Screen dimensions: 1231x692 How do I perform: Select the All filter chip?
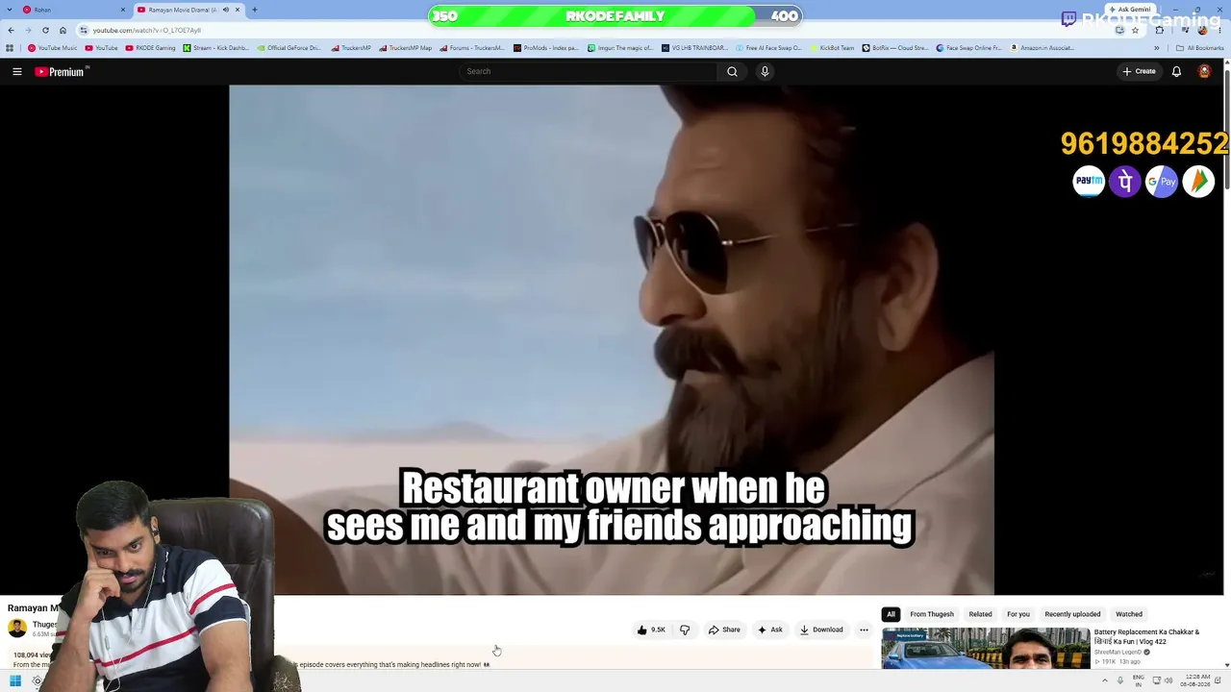coord(891,614)
